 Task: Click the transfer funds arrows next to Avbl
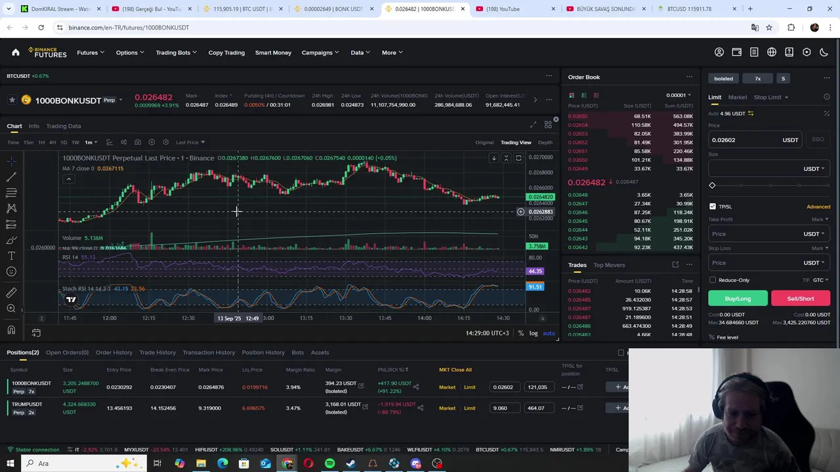(x=751, y=113)
